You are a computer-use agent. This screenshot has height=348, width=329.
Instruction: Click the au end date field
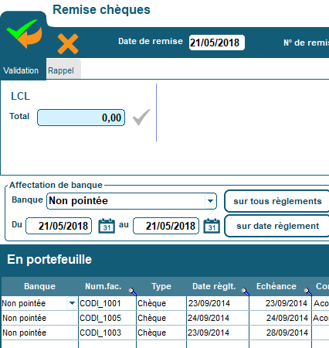coord(166,226)
